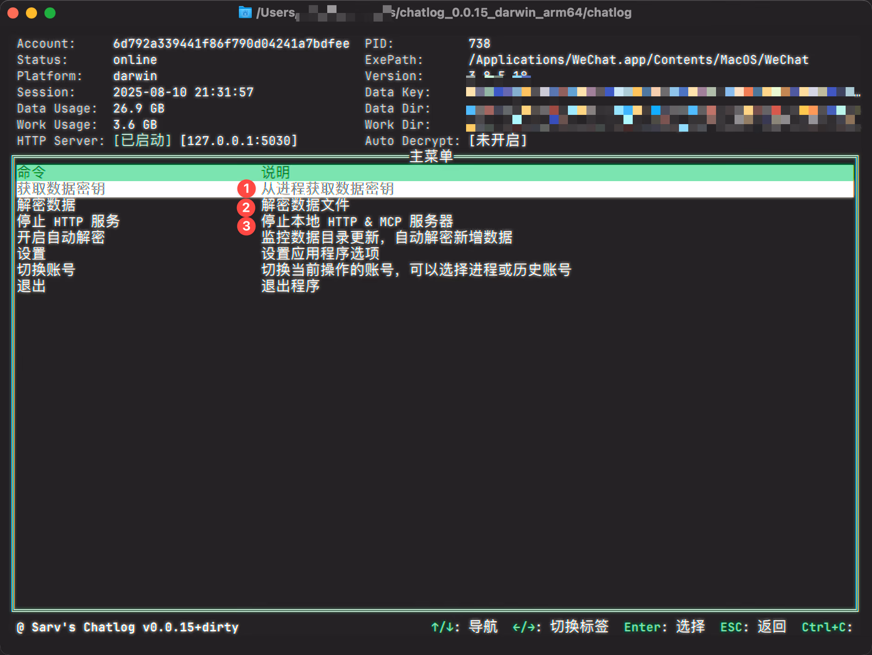
Task: Choose 停止 HTTP 服务 to stop server
Action: point(69,221)
